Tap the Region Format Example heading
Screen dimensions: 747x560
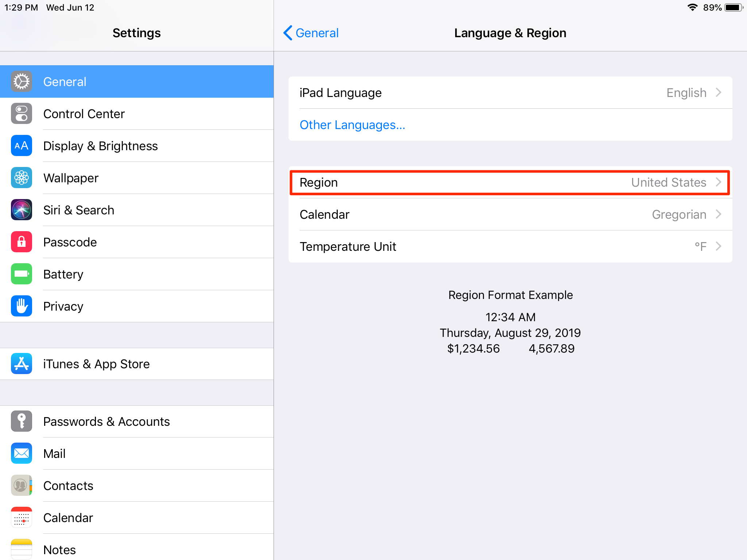tap(511, 295)
